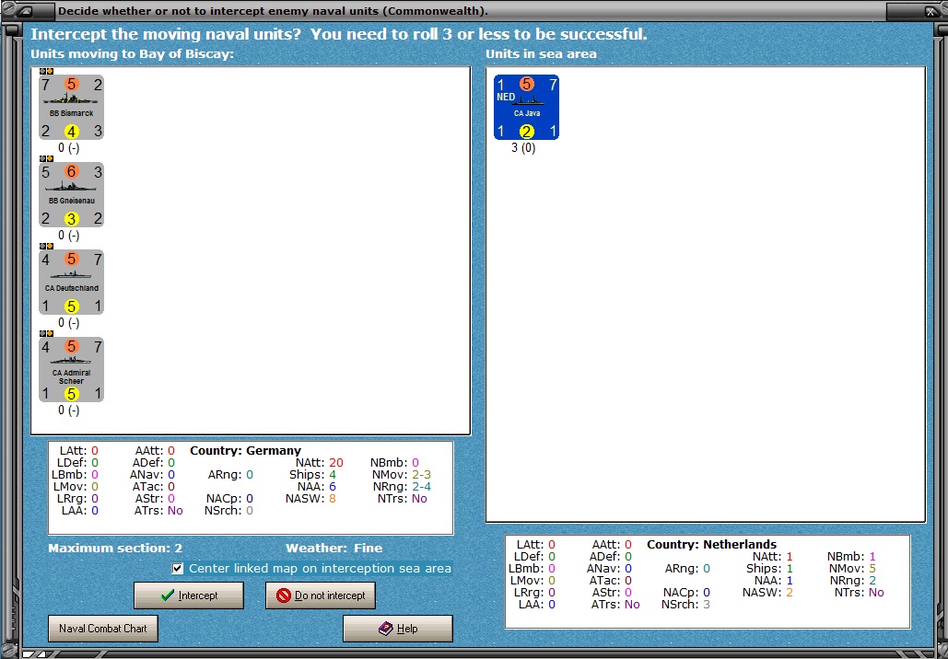Select the BB Bismarck unit counter

71,108
